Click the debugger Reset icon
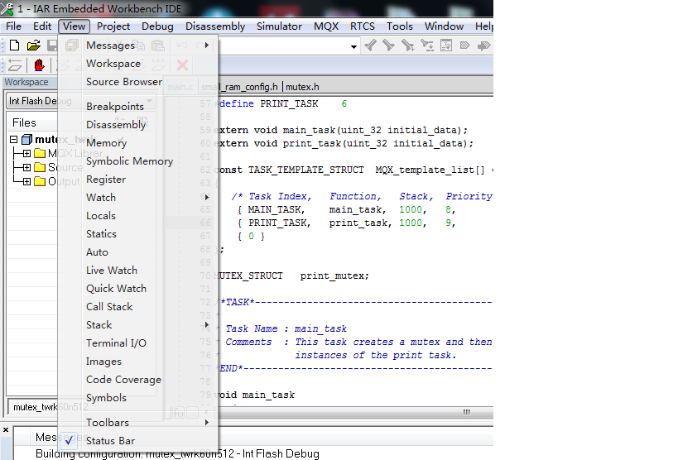This screenshot has height=460, width=678. (x=15, y=65)
